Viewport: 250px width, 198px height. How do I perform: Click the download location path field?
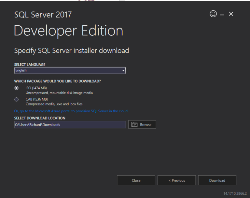click(x=70, y=125)
